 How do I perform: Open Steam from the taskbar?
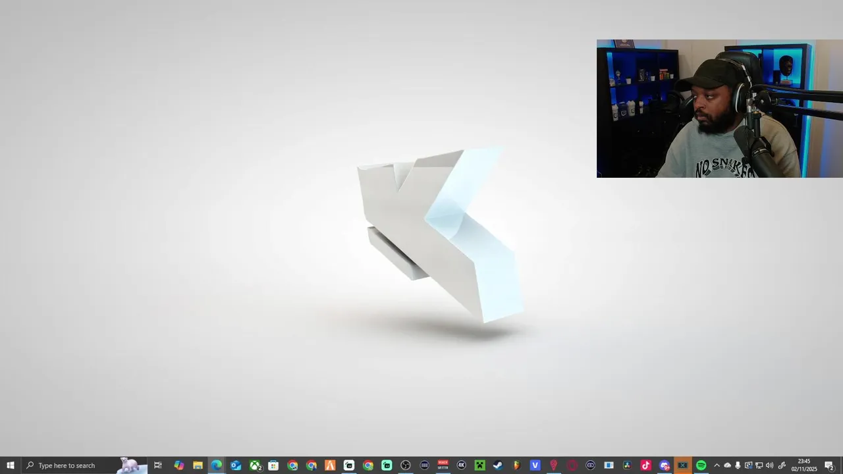click(x=498, y=465)
